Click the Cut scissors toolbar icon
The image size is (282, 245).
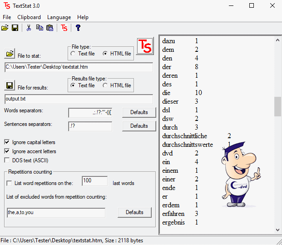click(x=29, y=28)
